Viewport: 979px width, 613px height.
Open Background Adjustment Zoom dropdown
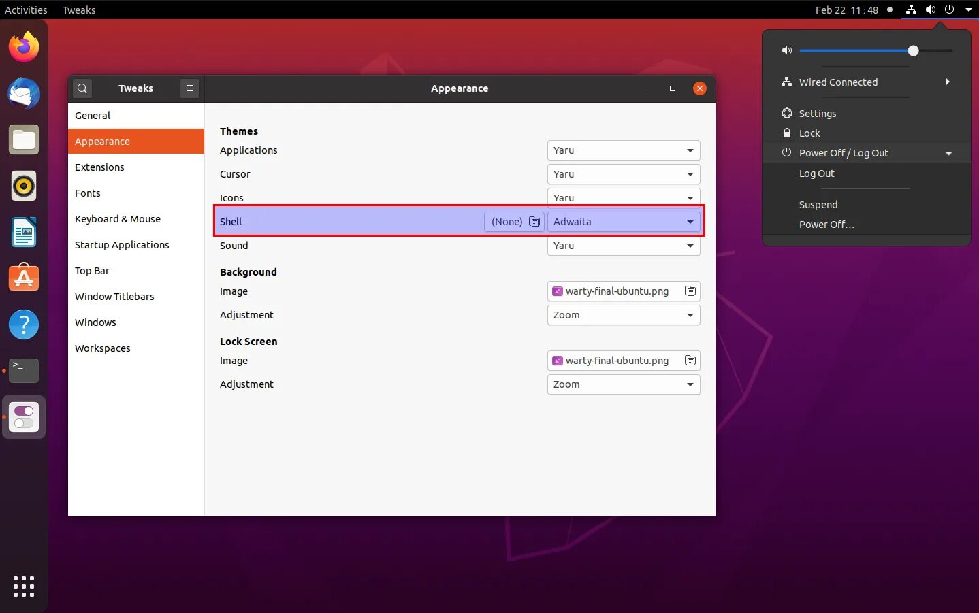pos(624,315)
